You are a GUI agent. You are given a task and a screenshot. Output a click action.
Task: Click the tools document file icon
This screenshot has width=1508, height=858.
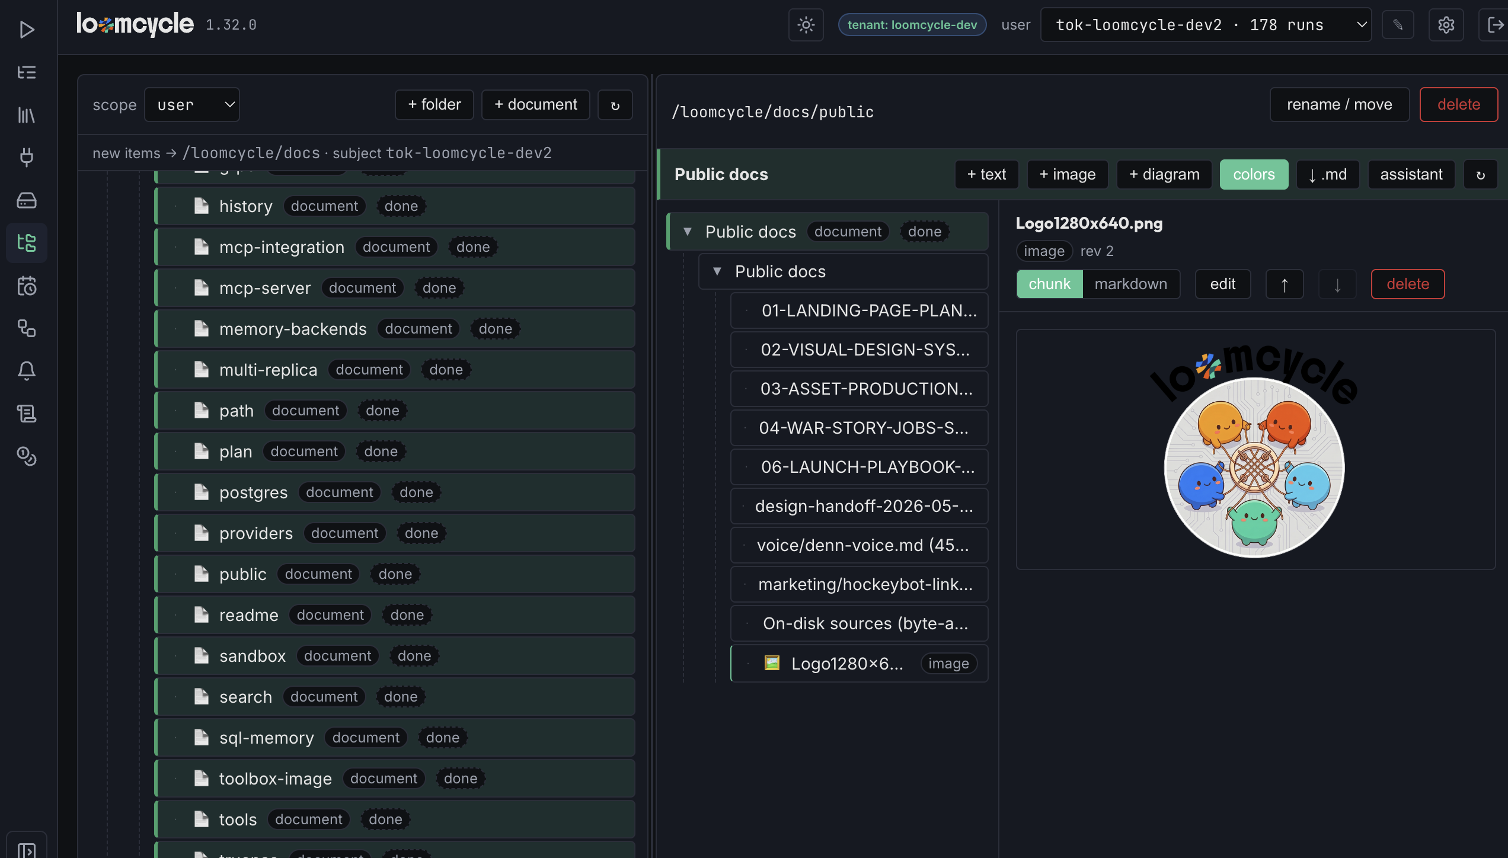point(202,819)
